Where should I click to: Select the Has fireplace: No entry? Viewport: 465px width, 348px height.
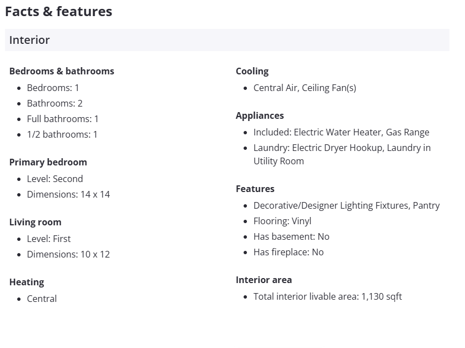point(289,252)
